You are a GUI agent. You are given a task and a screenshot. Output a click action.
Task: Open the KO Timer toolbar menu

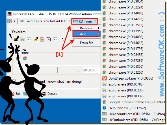(x=85, y=21)
